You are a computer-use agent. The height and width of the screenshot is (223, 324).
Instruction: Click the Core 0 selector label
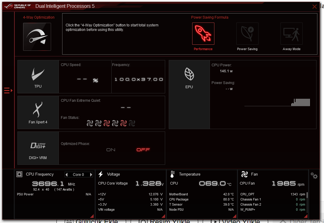78,175
